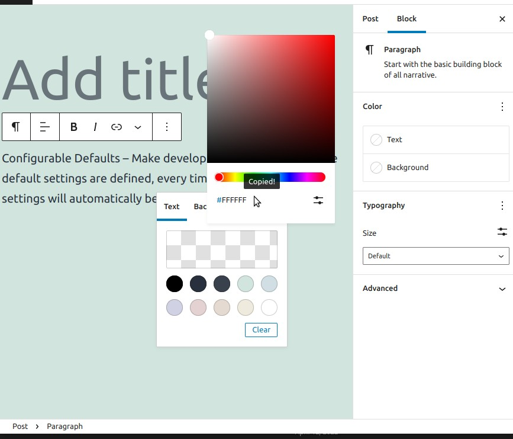Click Paragraph in the breadcrumb bar
Viewport: 513px width, 439px height.
(x=64, y=426)
